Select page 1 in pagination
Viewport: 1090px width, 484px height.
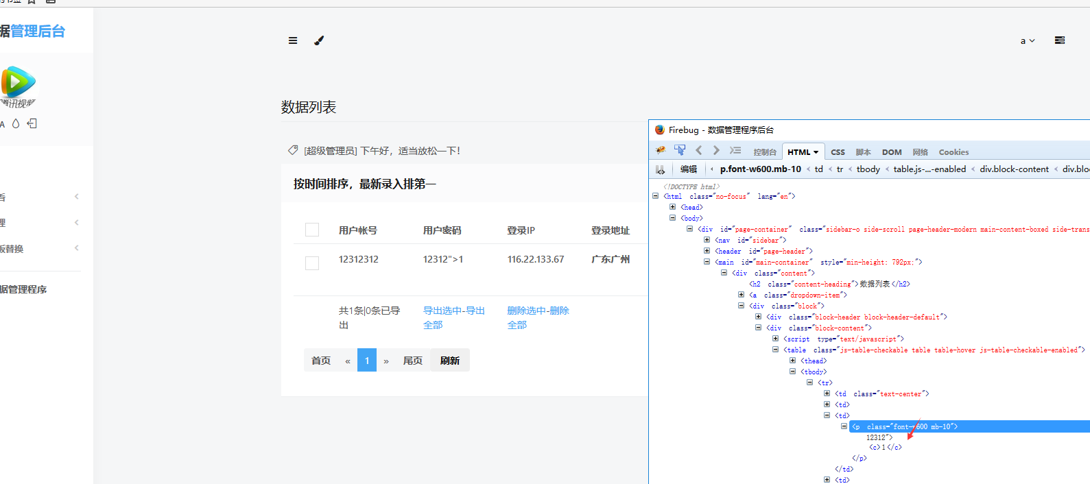(x=367, y=361)
